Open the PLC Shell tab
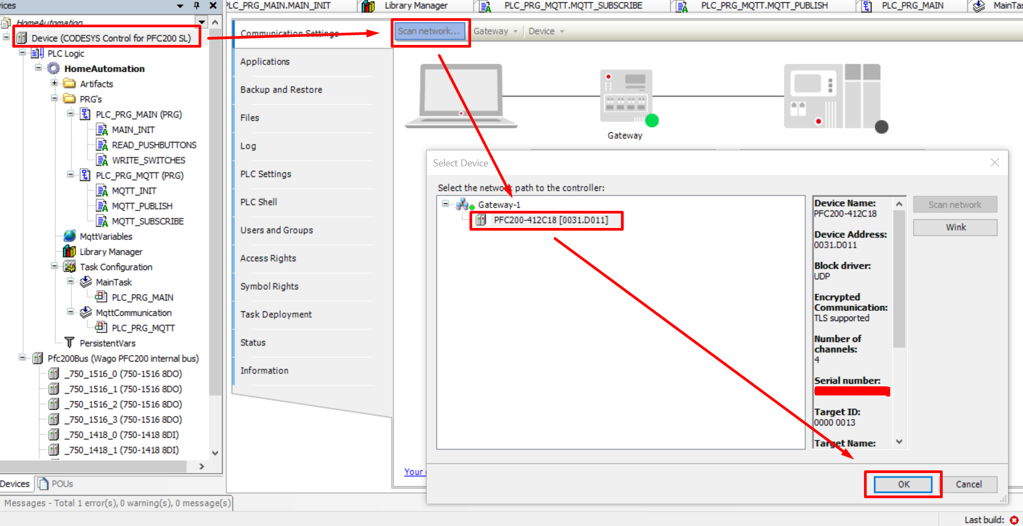 (x=259, y=202)
